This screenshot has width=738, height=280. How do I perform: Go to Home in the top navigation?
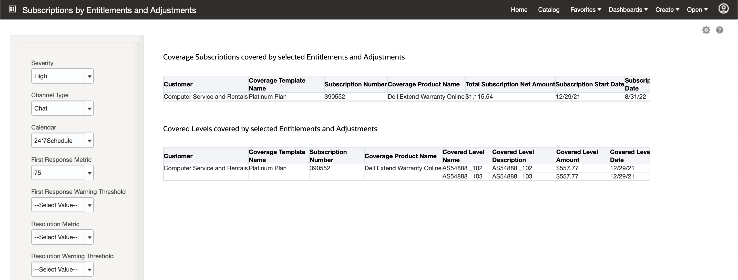tap(519, 10)
